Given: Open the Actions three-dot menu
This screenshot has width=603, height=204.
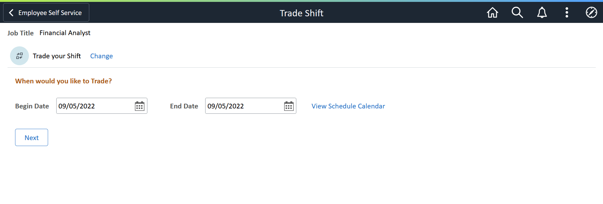Looking at the screenshot, I should tap(567, 13).
